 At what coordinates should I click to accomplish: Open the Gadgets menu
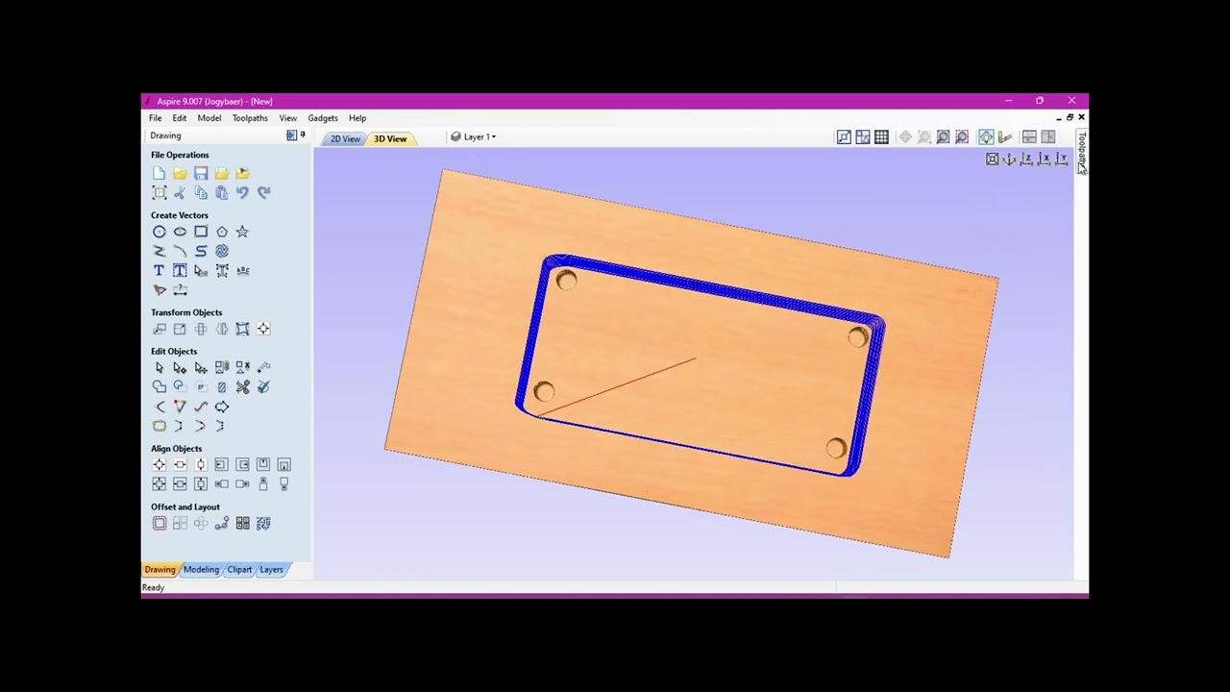click(x=323, y=118)
